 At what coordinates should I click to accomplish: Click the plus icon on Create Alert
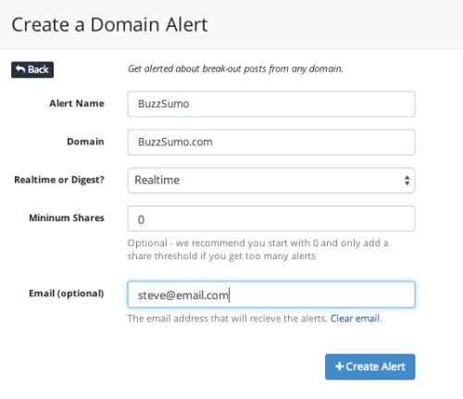click(x=340, y=367)
